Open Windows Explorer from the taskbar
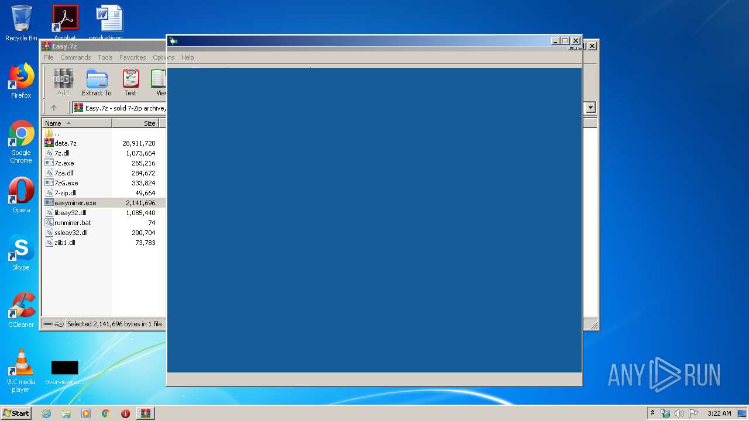The height and width of the screenshot is (421, 749). pyautogui.click(x=66, y=413)
